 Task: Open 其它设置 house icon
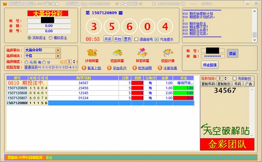[142, 53]
